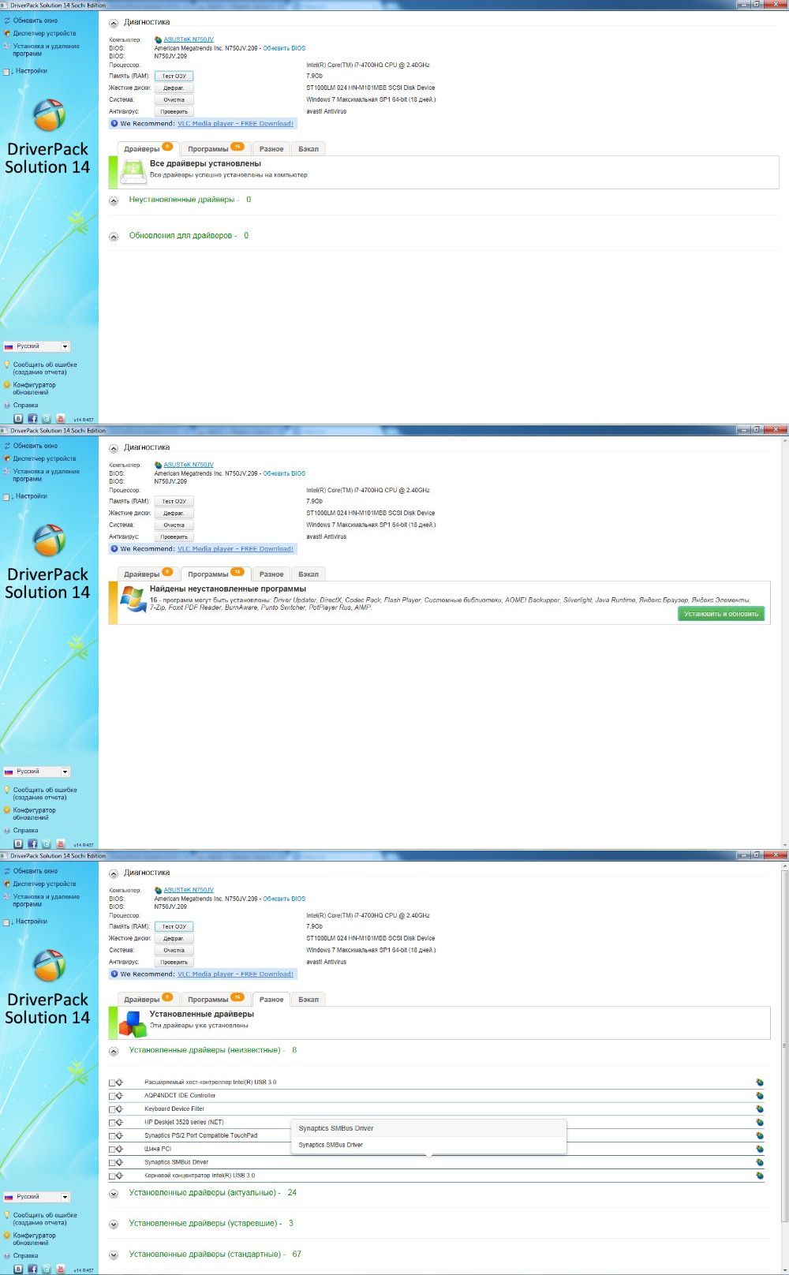Click the update icon on the Synaptics PS/2 TouchPad row
This screenshot has width=789, height=1275.
tap(759, 1136)
